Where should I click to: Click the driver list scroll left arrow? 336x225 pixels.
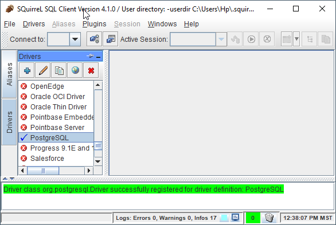(22, 171)
